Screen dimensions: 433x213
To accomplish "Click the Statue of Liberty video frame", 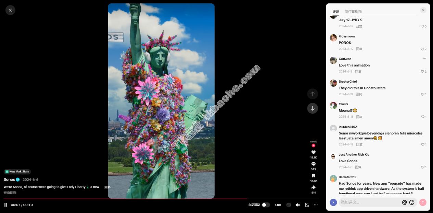I will (161, 101).
